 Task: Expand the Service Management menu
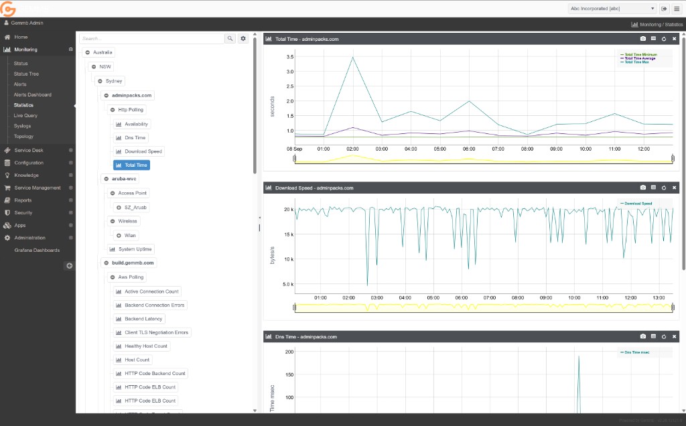pos(70,188)
